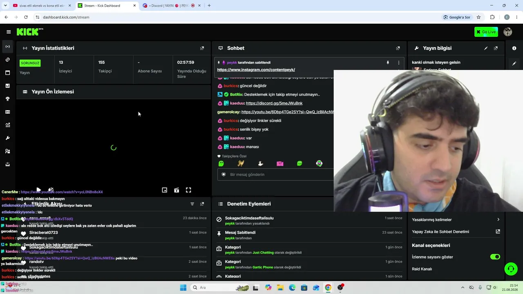This screenshot has width=523, height=294.
Task: Pop out the Etkinlik Akışı panel
Action: click(x=202, y=204)
